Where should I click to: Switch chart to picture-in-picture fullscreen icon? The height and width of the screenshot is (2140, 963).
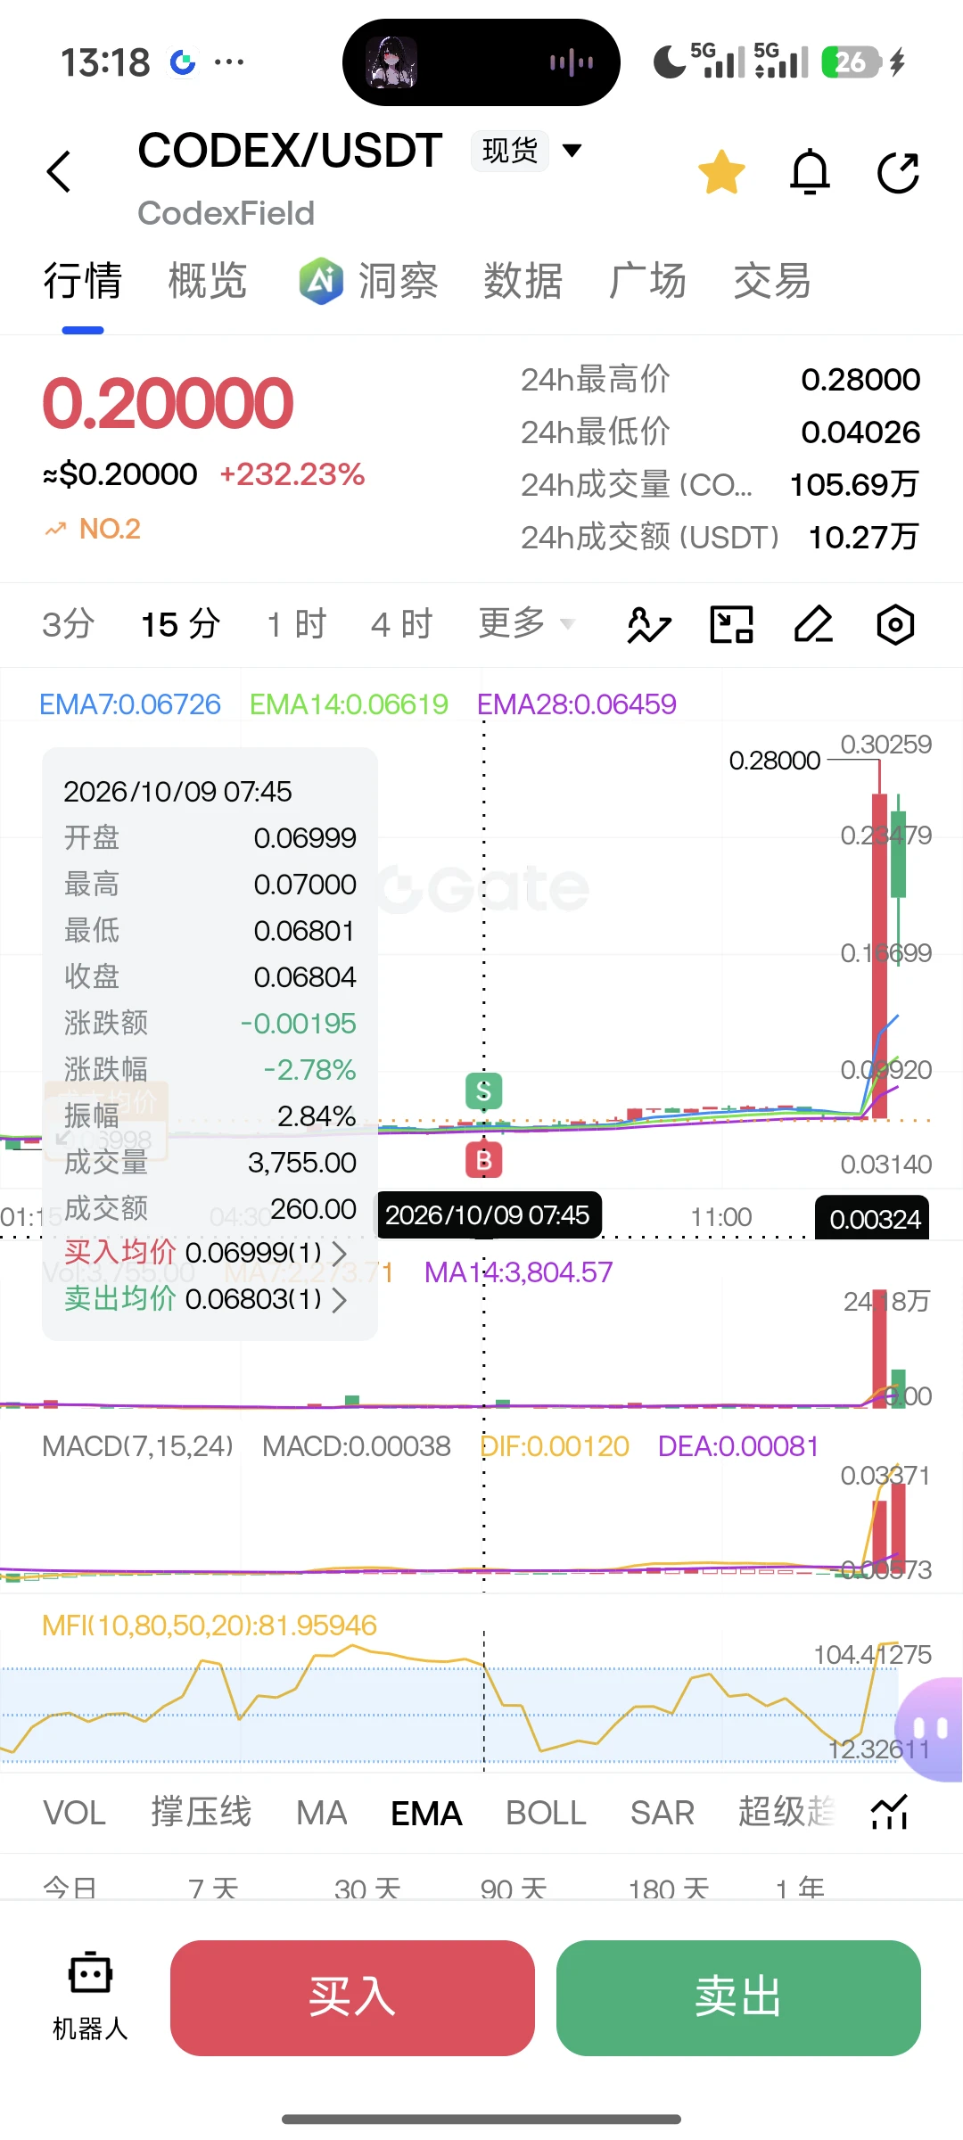coord(731,624)
